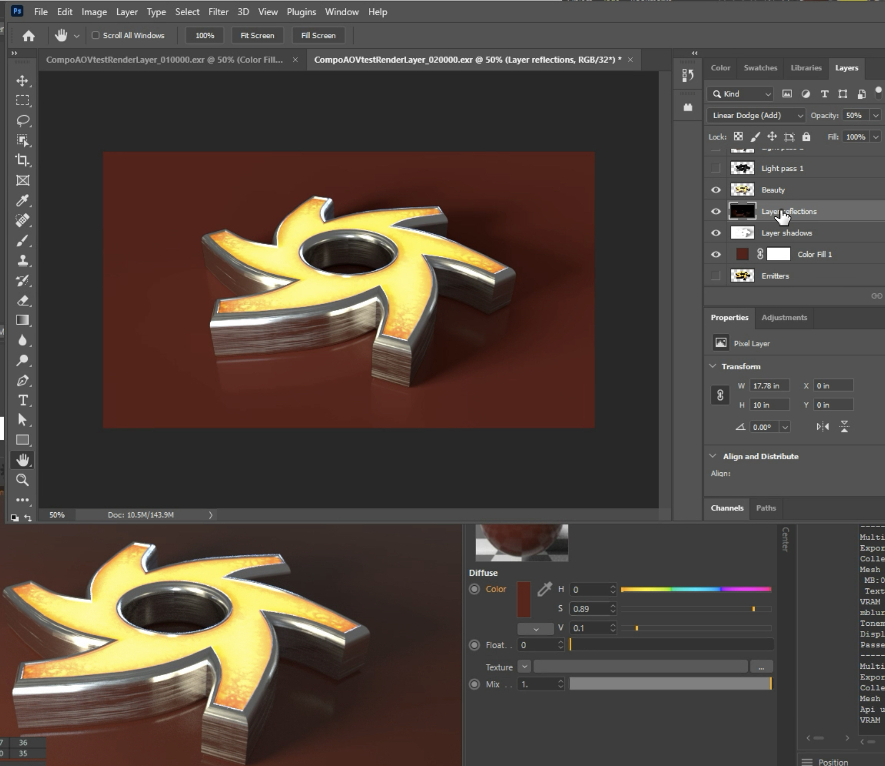Hide the Layer shadows layer

(716, 233)
